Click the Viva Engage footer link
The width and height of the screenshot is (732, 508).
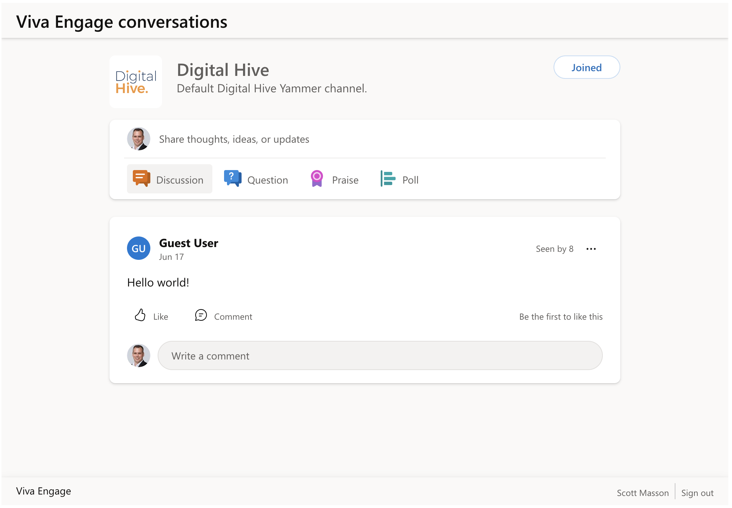44,491
